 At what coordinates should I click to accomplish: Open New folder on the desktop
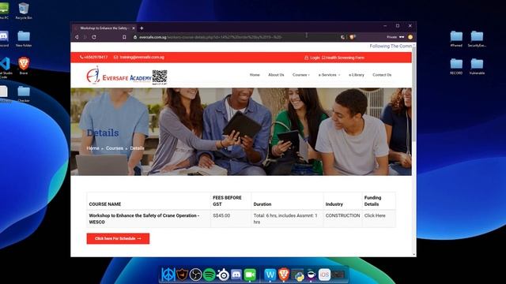(x=24, y=39)
